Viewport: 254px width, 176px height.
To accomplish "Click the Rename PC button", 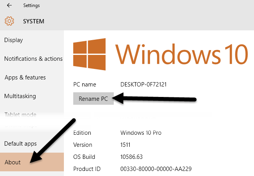I will point(93,99).
